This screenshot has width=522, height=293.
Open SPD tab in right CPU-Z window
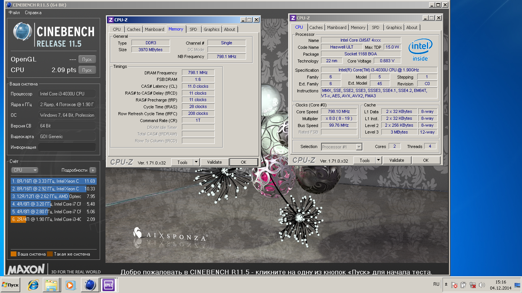tap(376, 27)
